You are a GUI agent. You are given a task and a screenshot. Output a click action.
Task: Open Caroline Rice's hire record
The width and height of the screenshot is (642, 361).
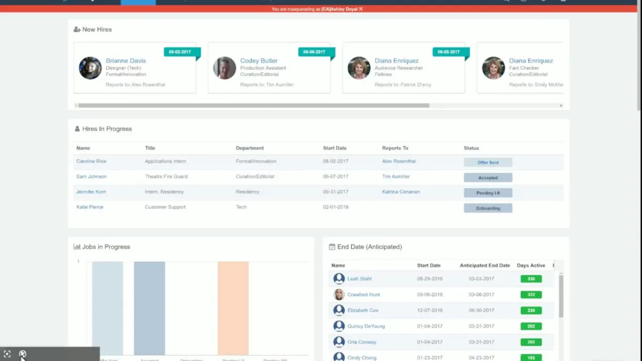[x=91, y=161]
